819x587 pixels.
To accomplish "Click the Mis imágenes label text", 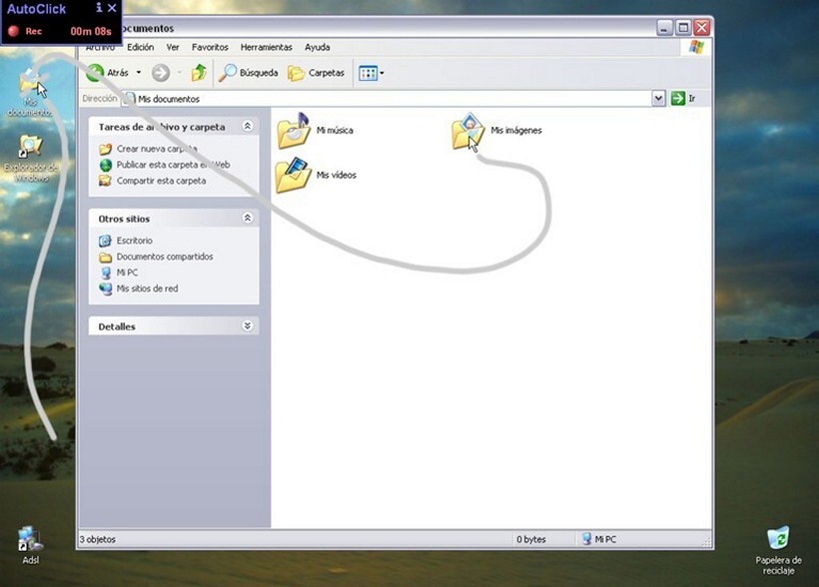I will click(x=516, y=130).
